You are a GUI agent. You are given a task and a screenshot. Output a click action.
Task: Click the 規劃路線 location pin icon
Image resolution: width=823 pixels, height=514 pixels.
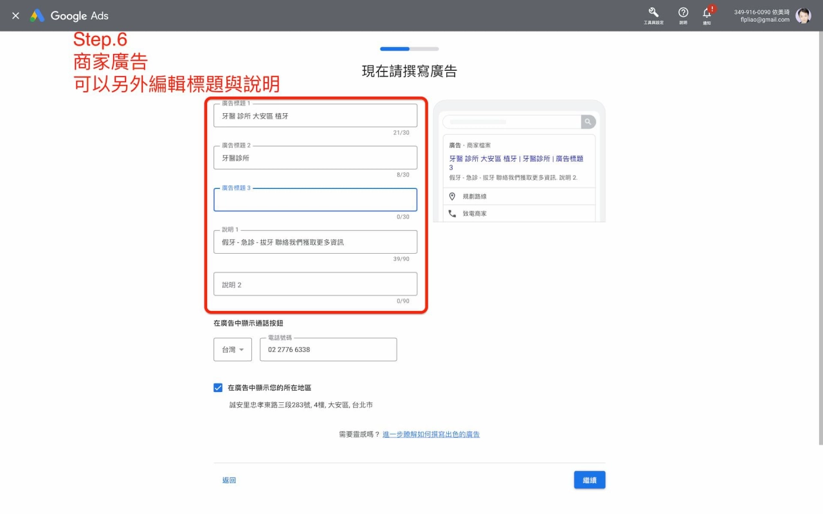click(452, 196)
